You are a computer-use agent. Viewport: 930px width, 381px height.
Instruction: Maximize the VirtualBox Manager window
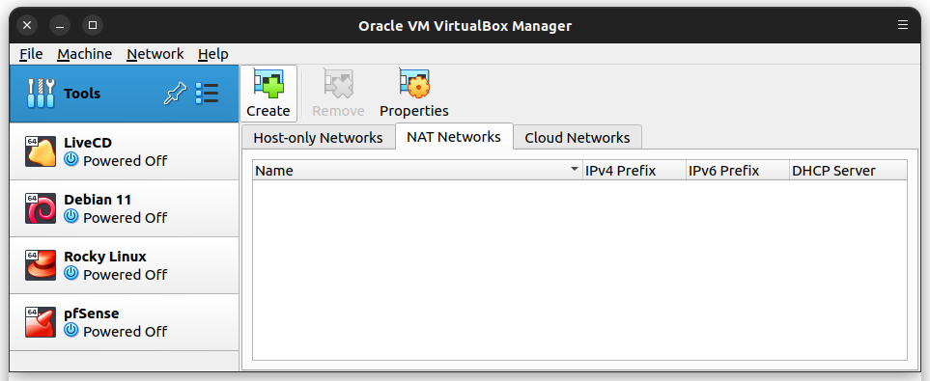(x=93, y=25)
